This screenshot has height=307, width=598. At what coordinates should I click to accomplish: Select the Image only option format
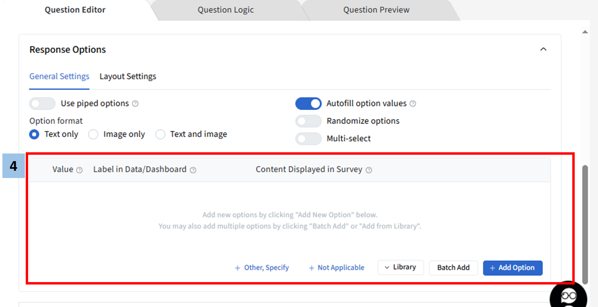point(93,135)
